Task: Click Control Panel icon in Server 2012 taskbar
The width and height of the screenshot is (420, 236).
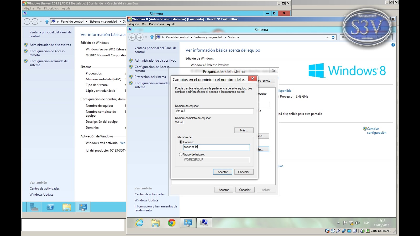Action: point(83,207)
